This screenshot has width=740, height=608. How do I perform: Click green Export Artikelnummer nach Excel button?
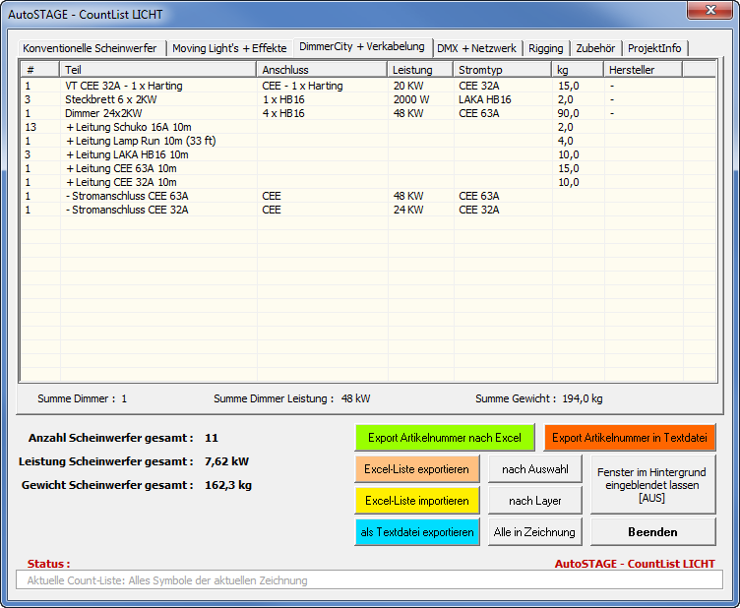click(x=444, y=438)
